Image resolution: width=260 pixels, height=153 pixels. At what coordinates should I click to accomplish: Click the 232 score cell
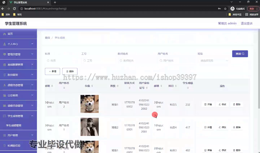click(188, 105)
